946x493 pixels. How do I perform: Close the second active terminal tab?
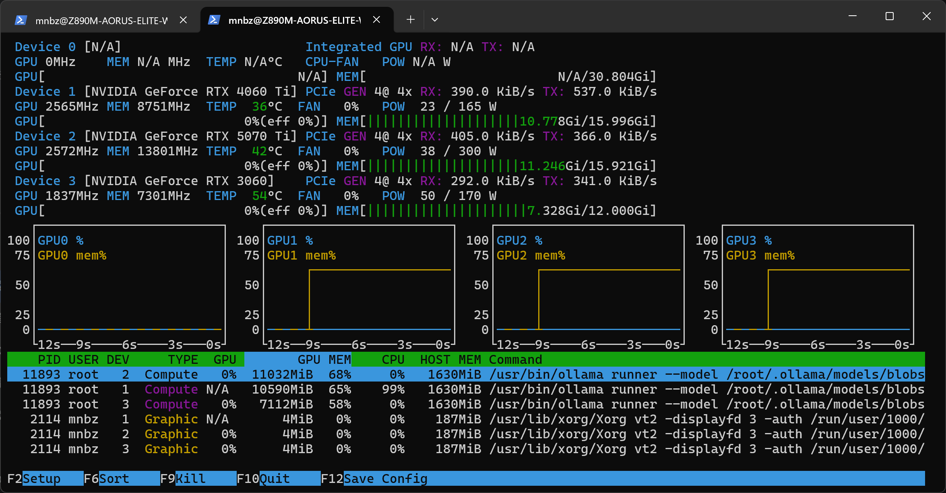pos(376,20)
